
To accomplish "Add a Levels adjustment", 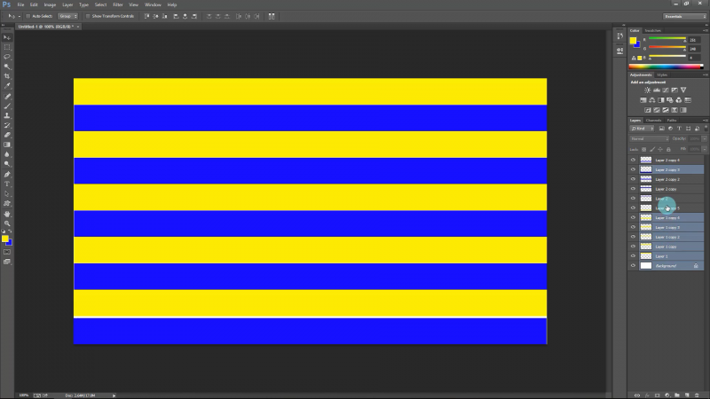I will [x=657, y=90].
